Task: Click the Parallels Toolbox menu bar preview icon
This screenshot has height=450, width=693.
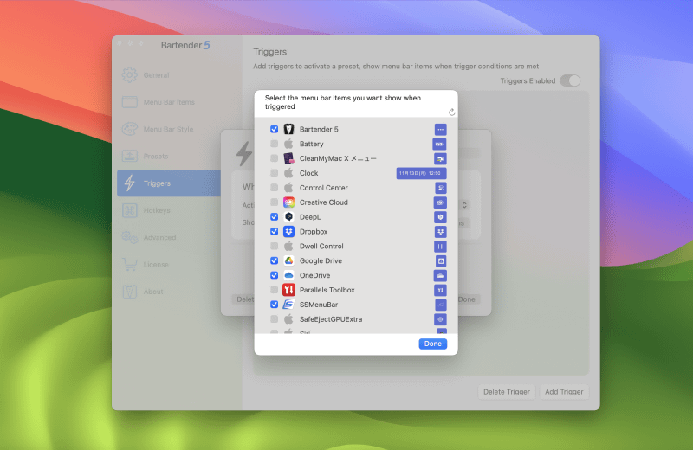Action: (440, 290)
